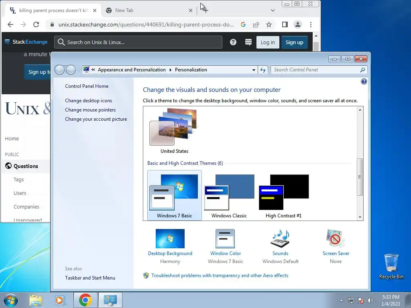This screenshot has height=308, width=411.
Task: Click the Chrome tab search chevron
Action: [273, 10]
